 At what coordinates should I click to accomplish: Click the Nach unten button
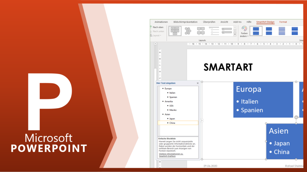coord(157,31)
